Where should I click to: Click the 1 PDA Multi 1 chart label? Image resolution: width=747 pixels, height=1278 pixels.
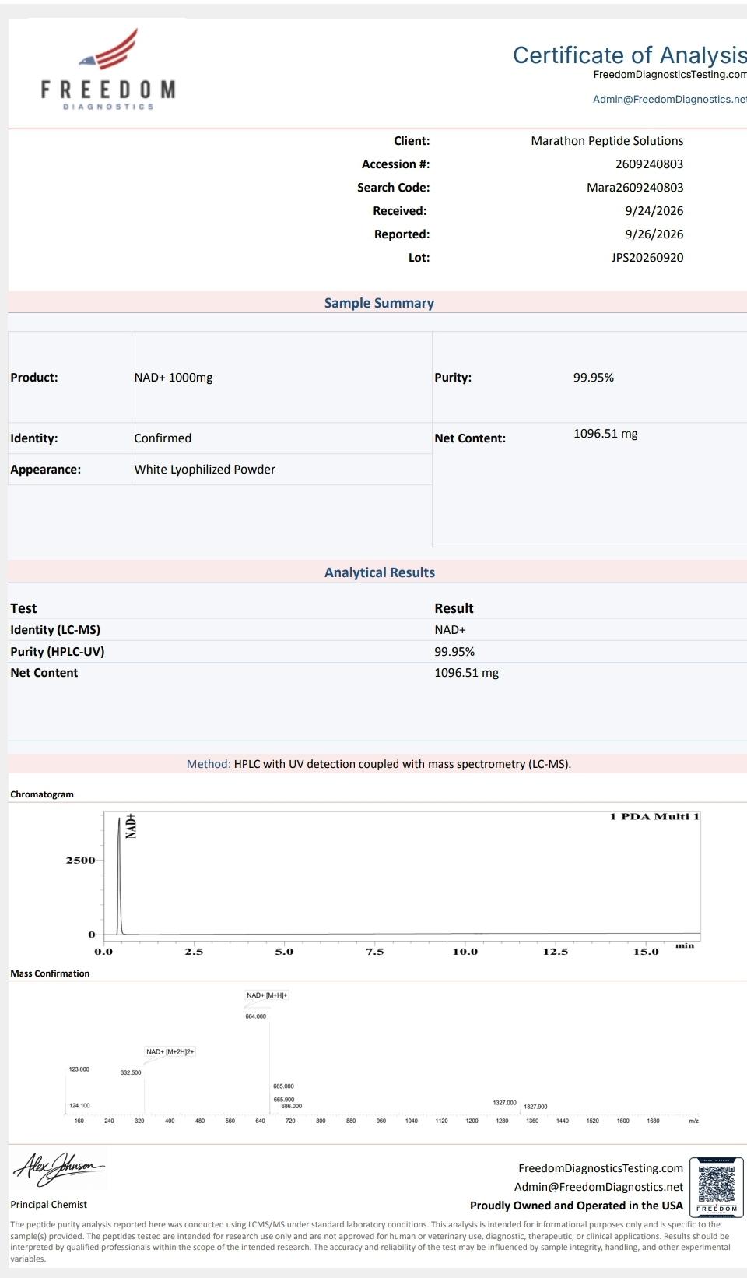pyautogui.click(x=654, y=816)
